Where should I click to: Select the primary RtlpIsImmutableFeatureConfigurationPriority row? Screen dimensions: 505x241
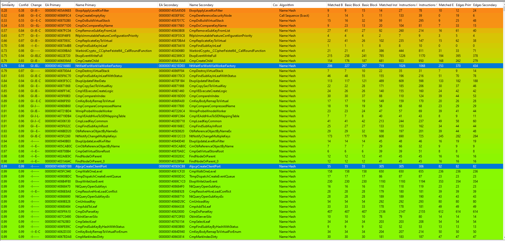click(107, 36)
